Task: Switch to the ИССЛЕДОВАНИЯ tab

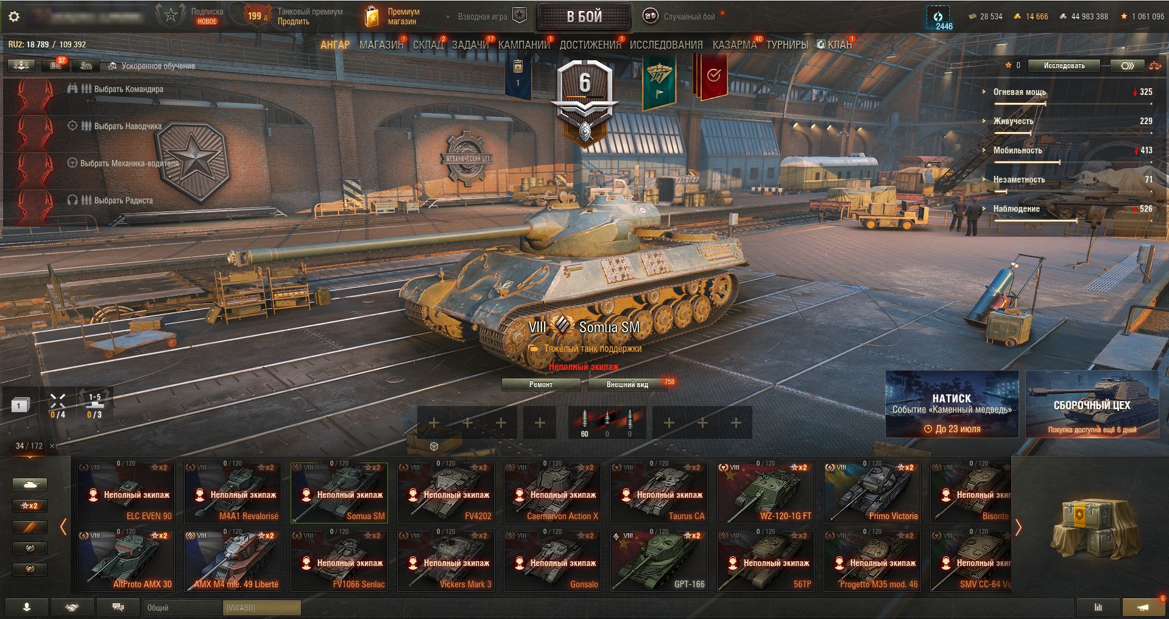Action: (x=666, y=44)
